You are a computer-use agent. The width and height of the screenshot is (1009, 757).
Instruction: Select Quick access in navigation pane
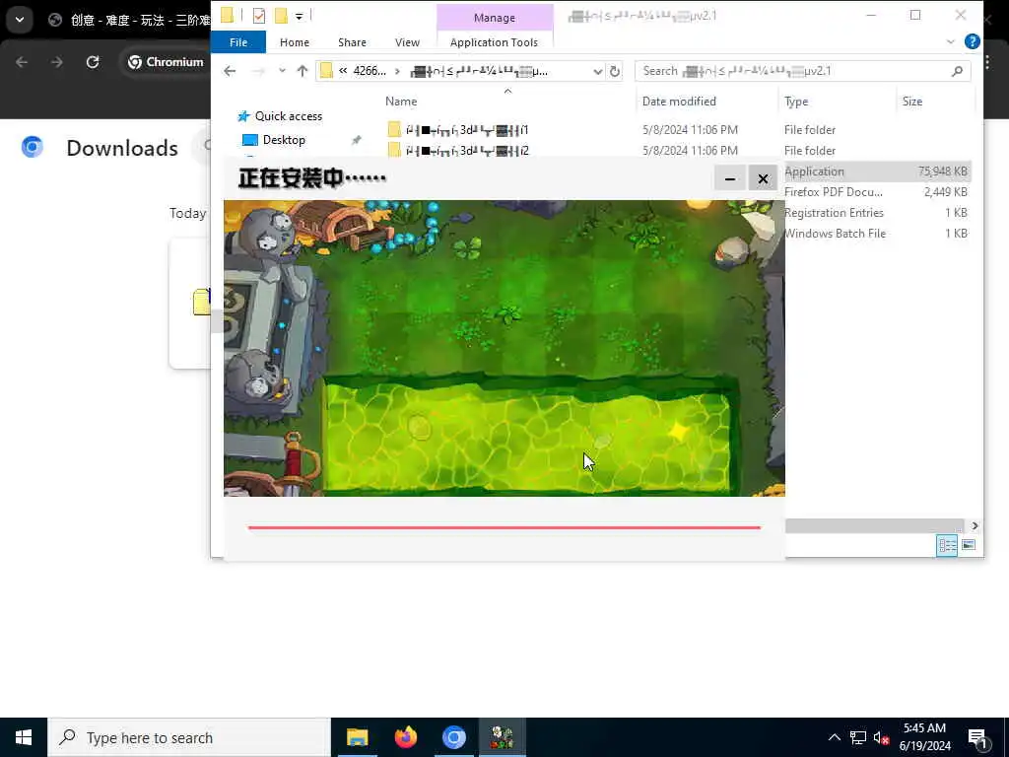tap(289, 116)
